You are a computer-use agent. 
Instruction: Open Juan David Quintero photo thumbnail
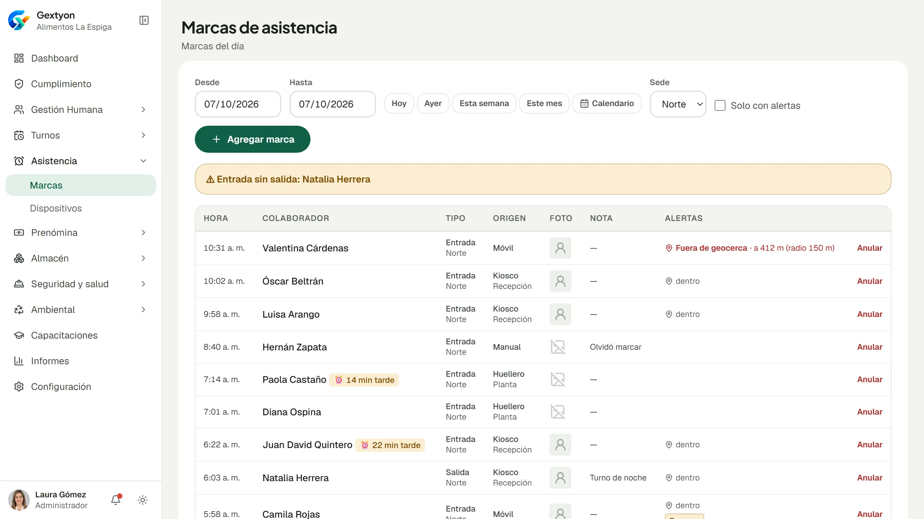click(x=560, y=445)
